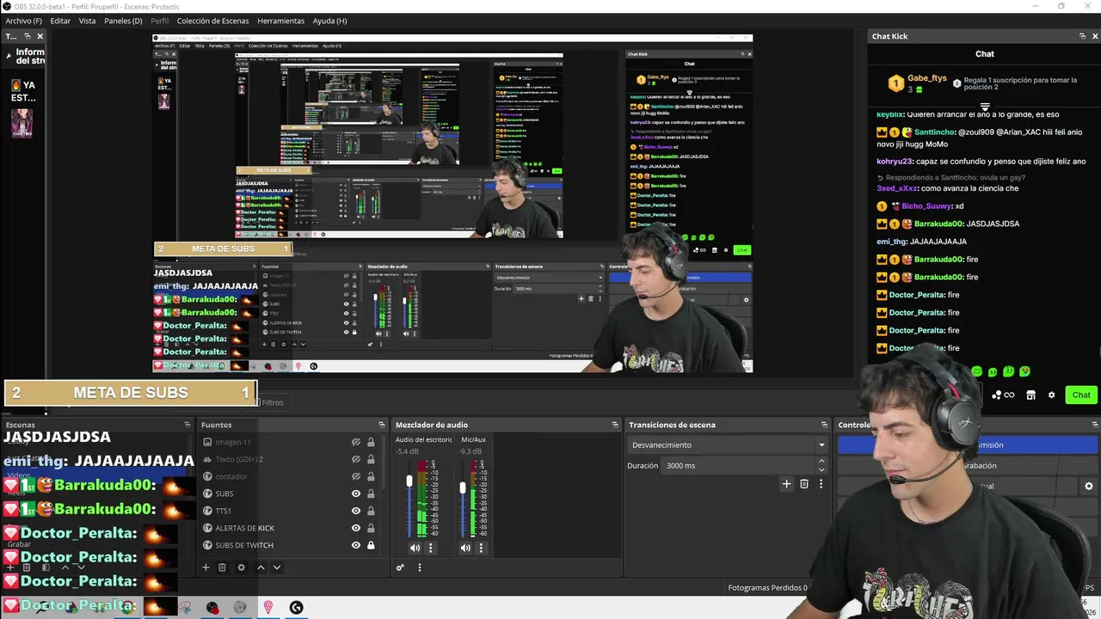Open the Kick chat settings gear

tap(1051, 395)
